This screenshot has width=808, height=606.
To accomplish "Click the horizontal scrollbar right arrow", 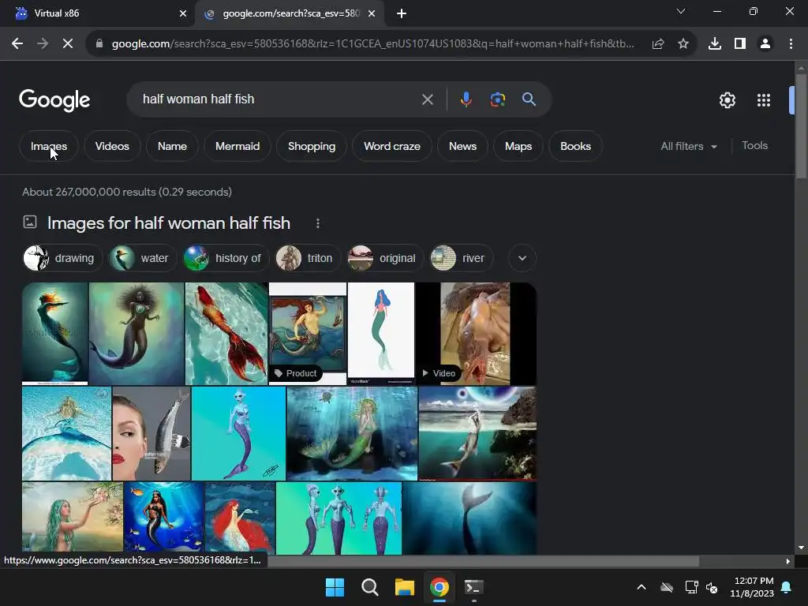I will pyautogui.click(x=788, y=561).
